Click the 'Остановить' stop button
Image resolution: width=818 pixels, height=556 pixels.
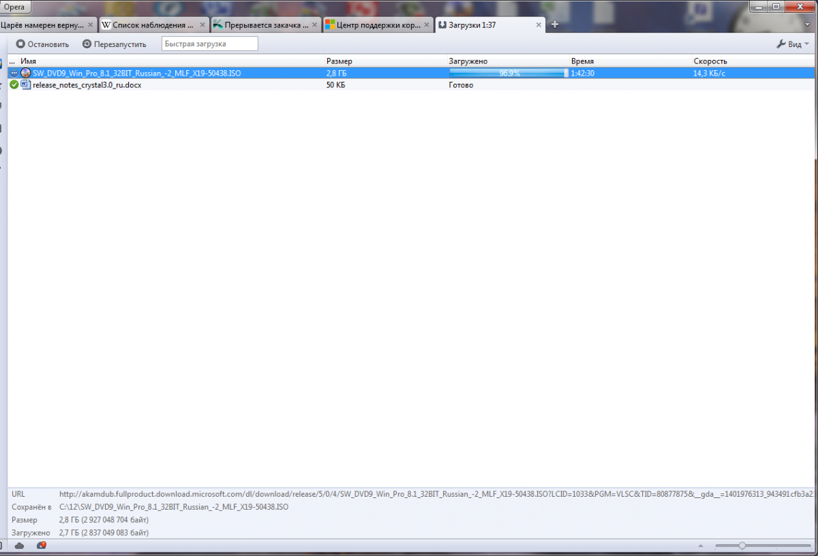43,44
